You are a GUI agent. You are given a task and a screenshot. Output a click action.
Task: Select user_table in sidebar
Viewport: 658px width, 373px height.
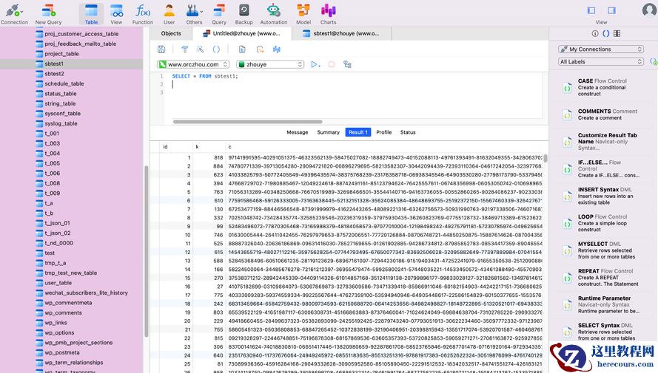tap(71, 283)
